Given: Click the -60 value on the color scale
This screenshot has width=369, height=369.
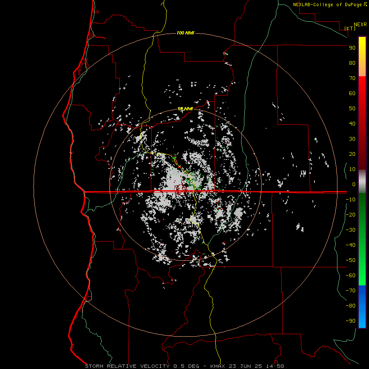Looking at the screenshot, I should (351, 276).
